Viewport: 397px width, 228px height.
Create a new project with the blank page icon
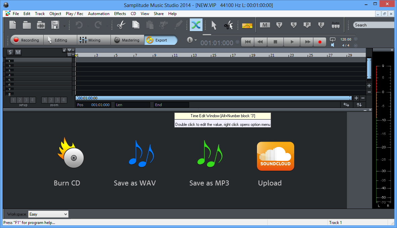(x=13, y=25)
